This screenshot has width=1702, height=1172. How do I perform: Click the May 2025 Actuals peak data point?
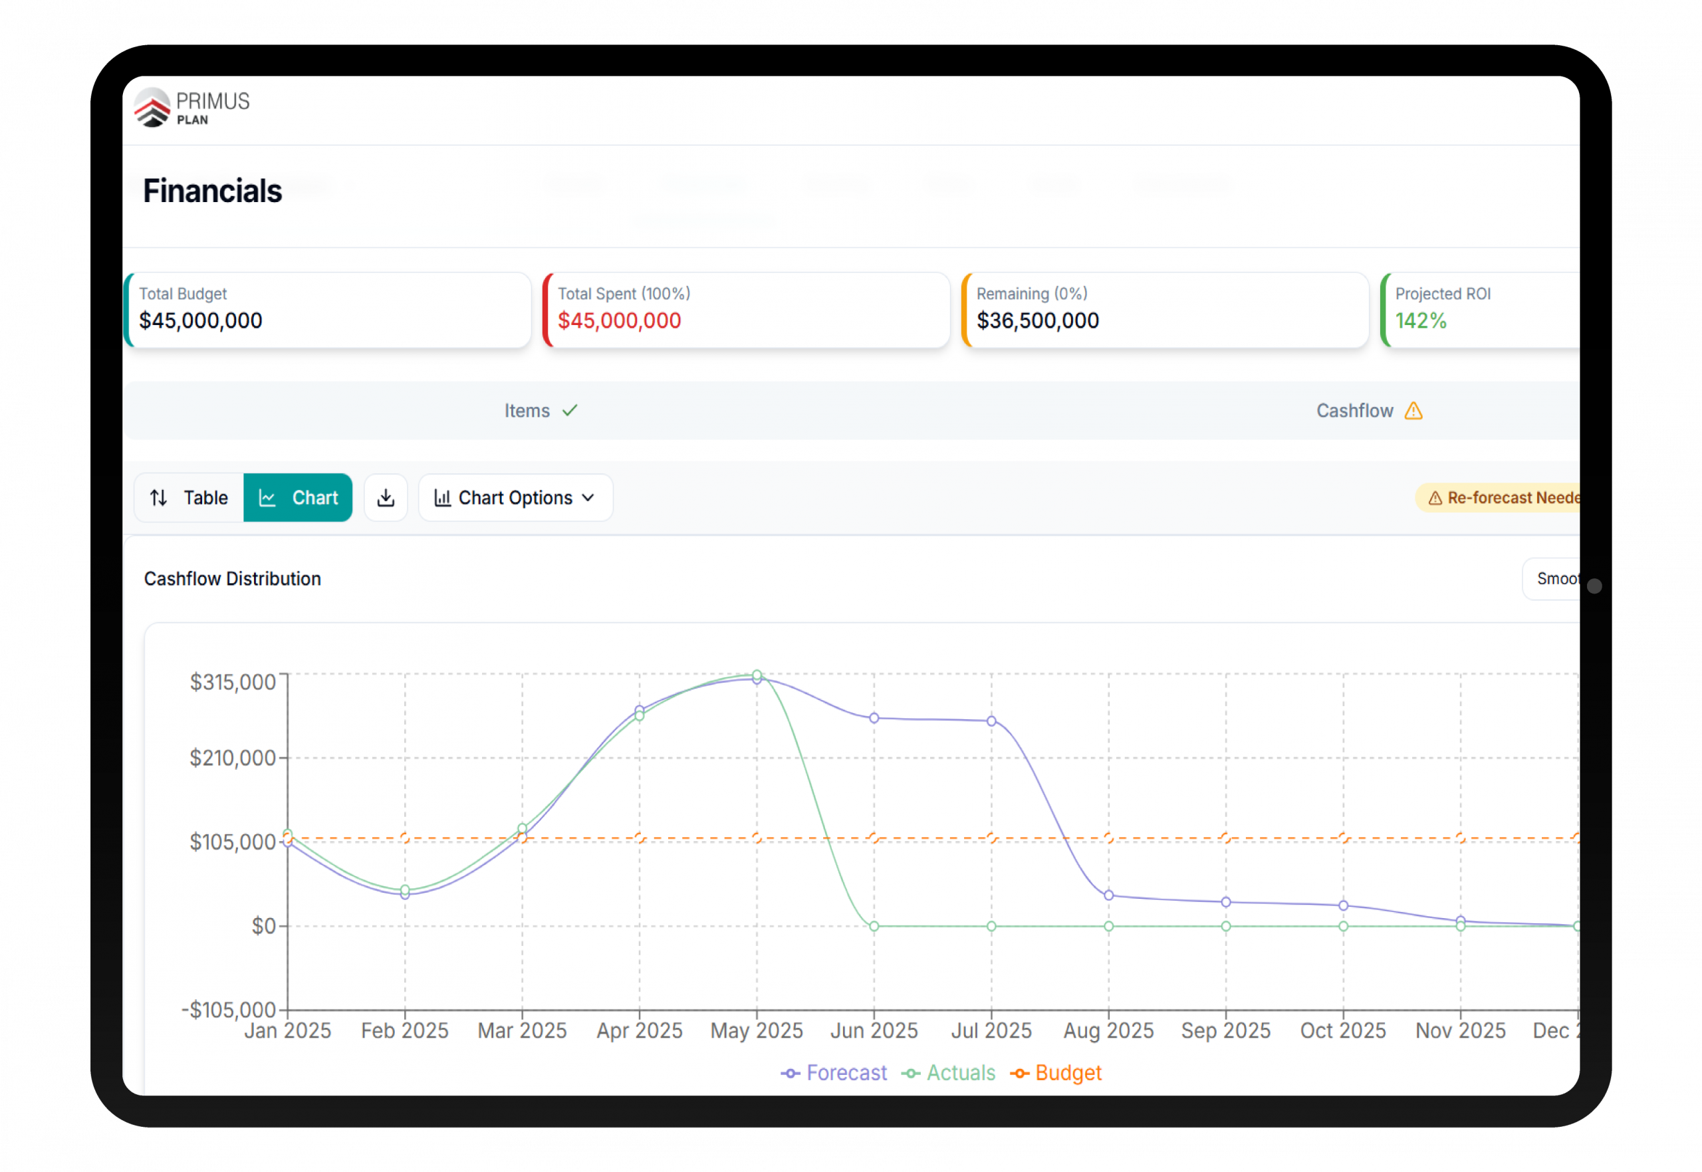(x=757, y=675)
